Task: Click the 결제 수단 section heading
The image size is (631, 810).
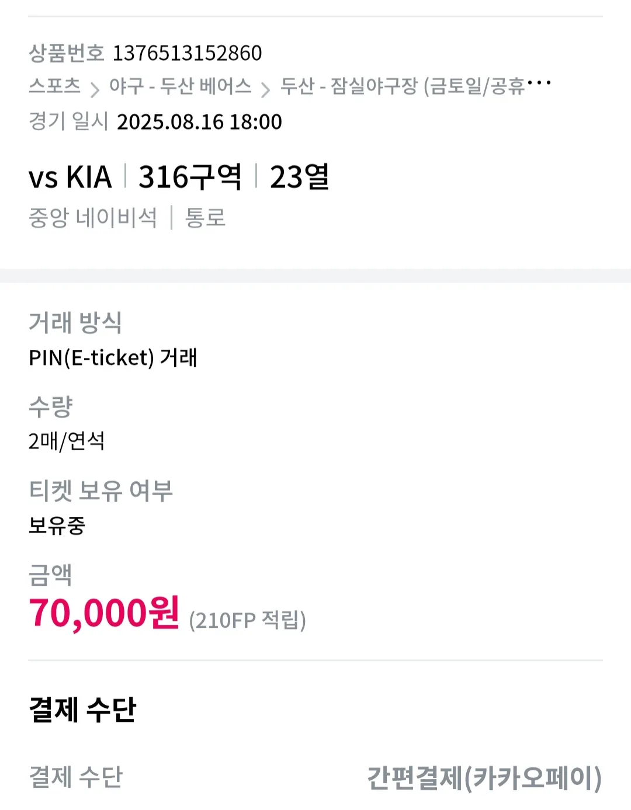Action: click(82, 710)
